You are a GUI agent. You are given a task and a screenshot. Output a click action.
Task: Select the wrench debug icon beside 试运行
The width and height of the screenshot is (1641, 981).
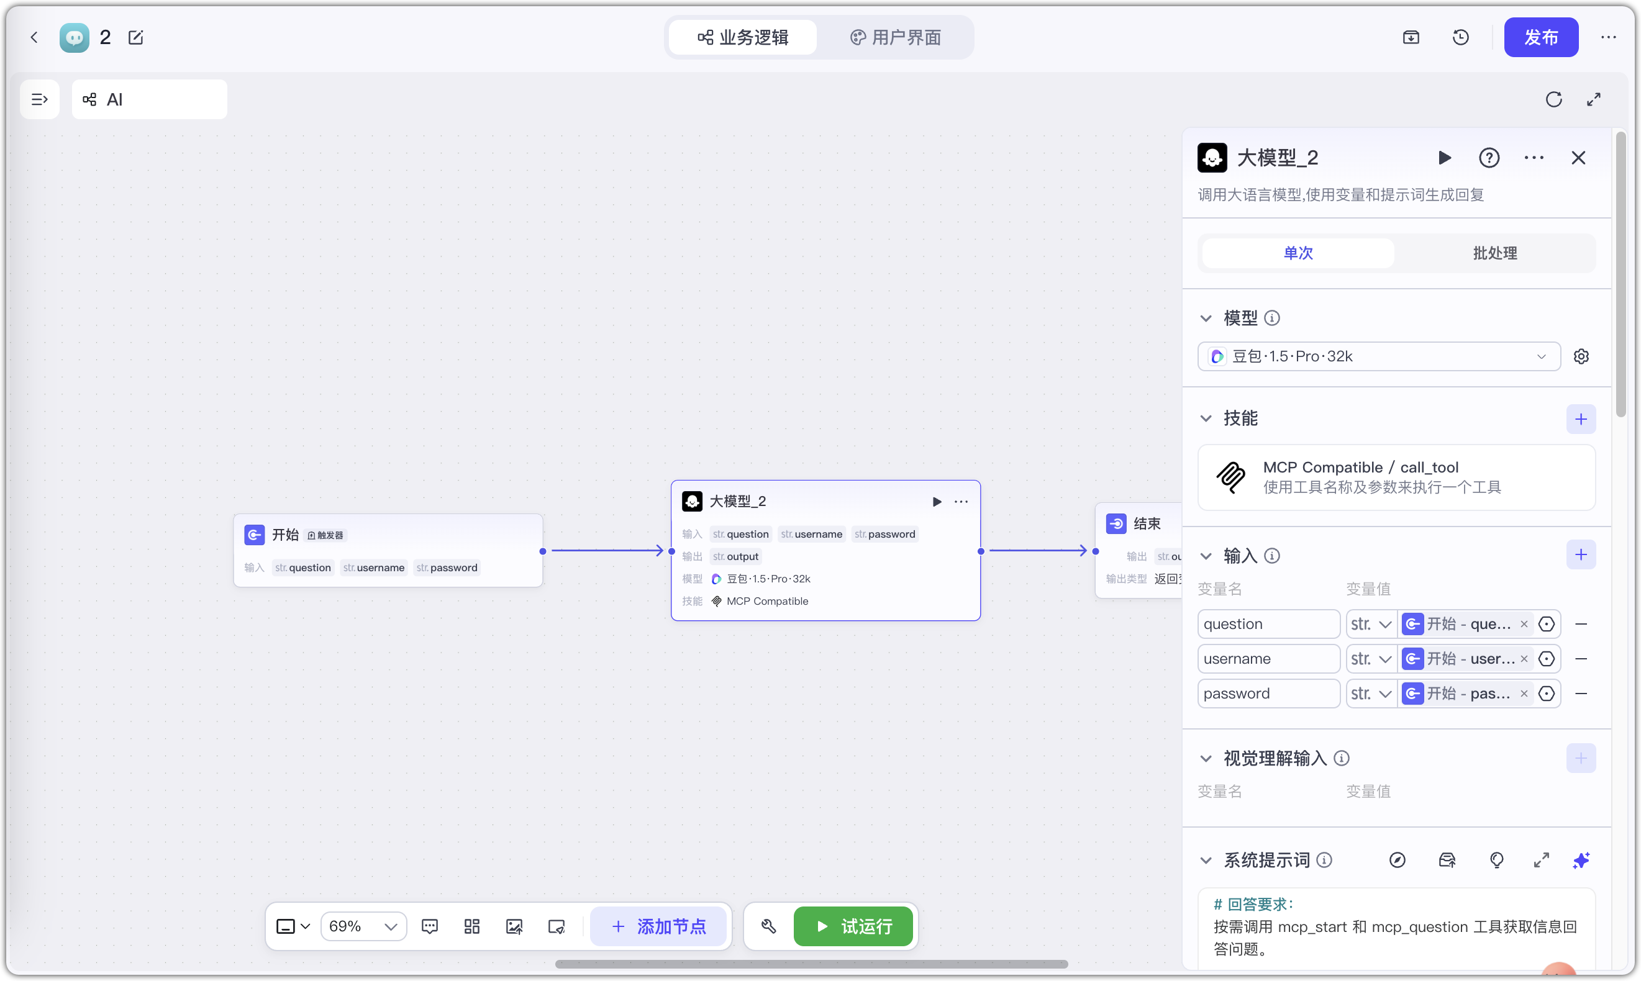pos(768,926)
